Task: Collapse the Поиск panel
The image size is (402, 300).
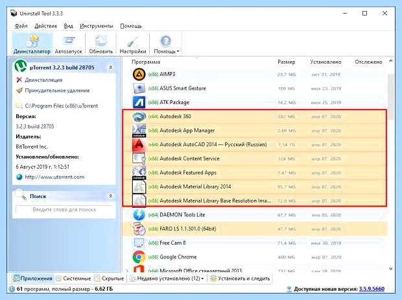Action: click(x=111, y=196)
